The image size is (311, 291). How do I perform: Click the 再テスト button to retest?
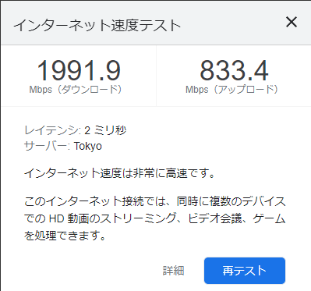[245, 271]
